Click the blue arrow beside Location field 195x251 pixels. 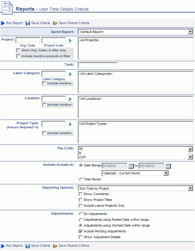pyautogui.click(x=70, y=99)
